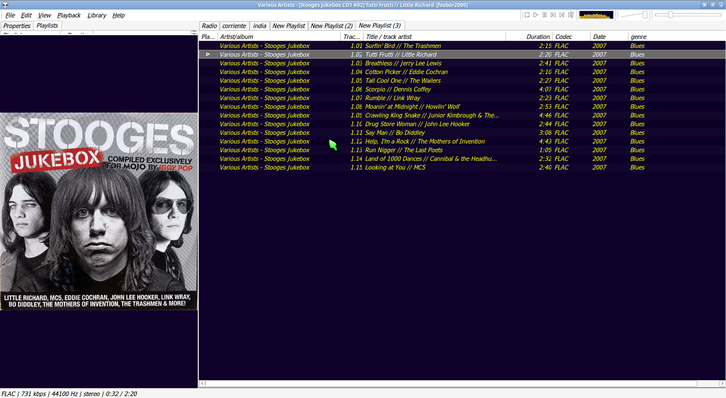Image resolution: width=726 pixels, height=398 pixels.
Task: Sort by Artist/album column header
Action: [x=279, y=37]
